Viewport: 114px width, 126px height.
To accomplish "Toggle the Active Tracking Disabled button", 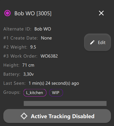I will 57,116.
